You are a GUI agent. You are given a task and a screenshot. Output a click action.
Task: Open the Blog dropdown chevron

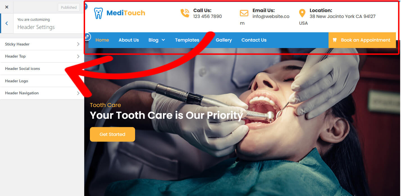tap(163, 40)
